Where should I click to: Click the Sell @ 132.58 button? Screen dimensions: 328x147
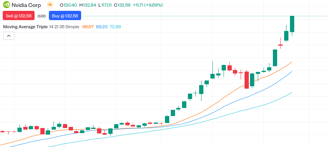click(x=18, y=16)
